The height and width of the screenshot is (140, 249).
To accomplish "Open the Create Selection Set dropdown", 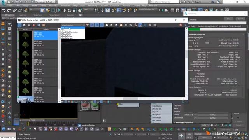I will click(x=147, y=9).
